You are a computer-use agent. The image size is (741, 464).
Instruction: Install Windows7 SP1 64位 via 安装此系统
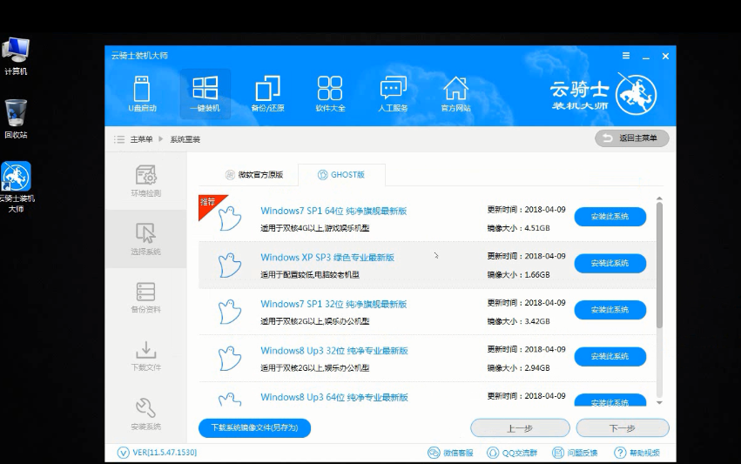click(x=610, y=217)
